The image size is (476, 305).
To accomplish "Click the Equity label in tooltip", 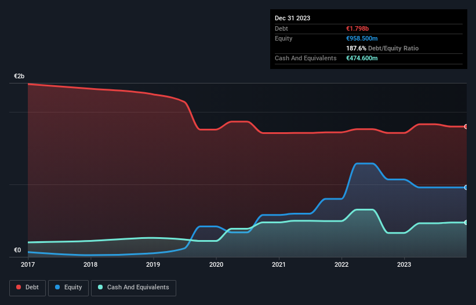I will 284,38.
